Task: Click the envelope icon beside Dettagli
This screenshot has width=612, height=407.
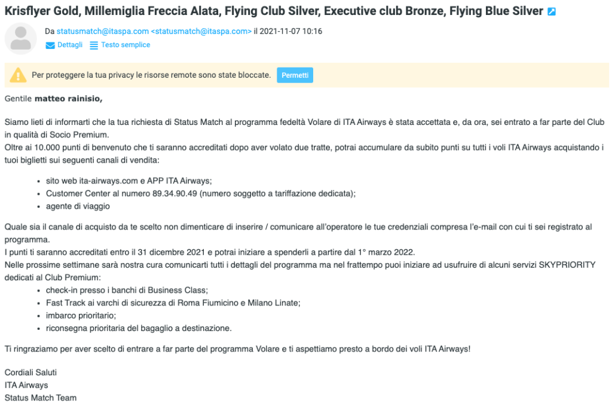Action: pyautogui.click(x=50, y=45)
